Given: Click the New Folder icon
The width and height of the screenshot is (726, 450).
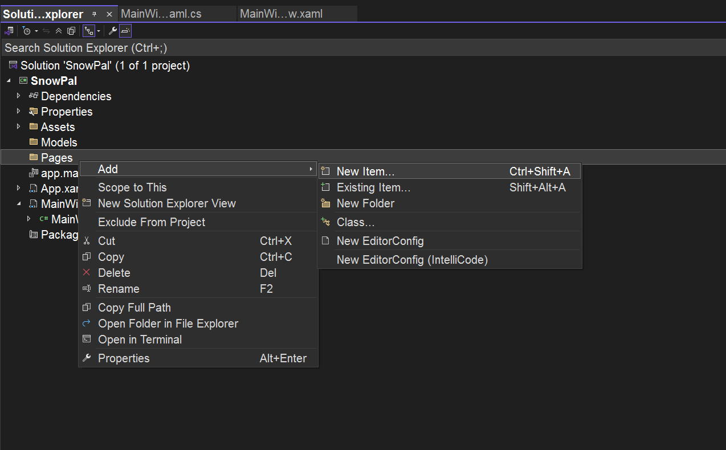Looking at the screenshot, I should 325,203.
